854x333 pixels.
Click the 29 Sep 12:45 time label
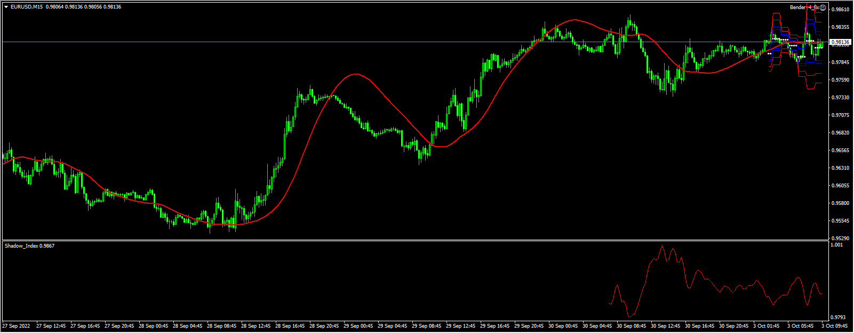pos(461,326)
